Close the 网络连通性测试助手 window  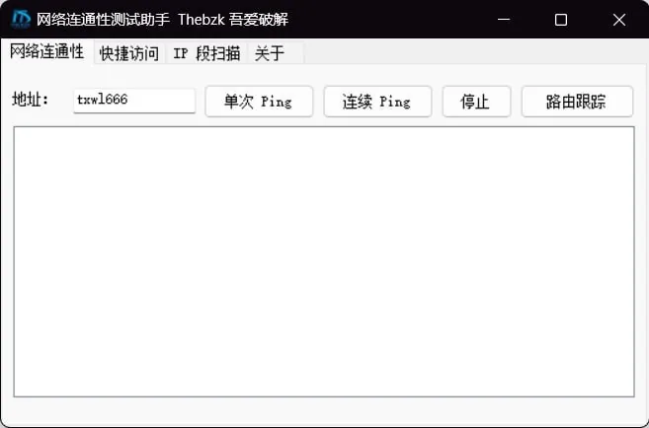(x=619, y=20)
